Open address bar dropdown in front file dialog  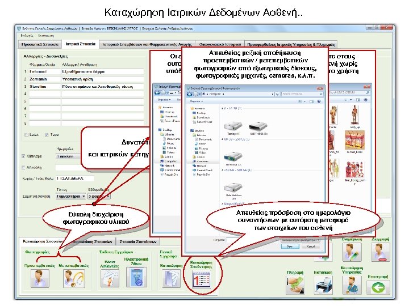tap(273, 94)
